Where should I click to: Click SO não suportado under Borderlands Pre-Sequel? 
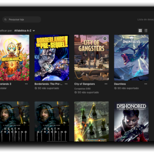click(48, 88)
